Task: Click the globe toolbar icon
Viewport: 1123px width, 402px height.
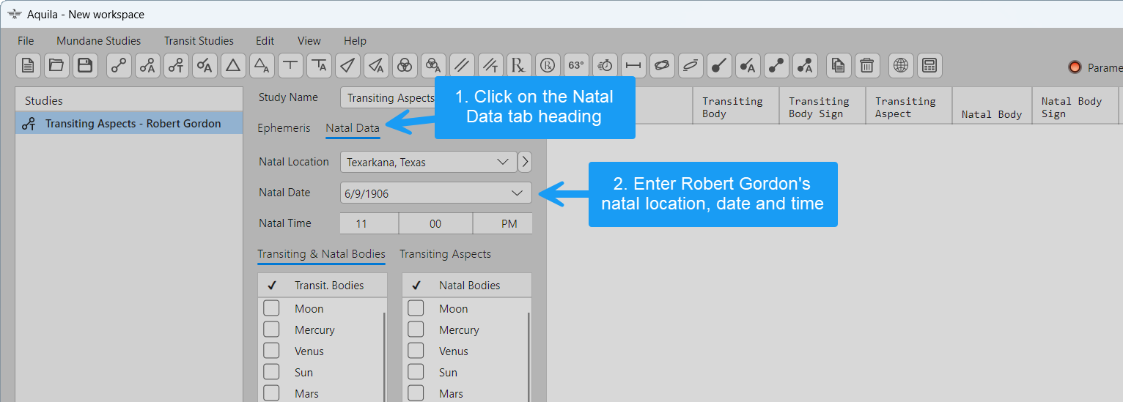Action: (x=901, y=65)
